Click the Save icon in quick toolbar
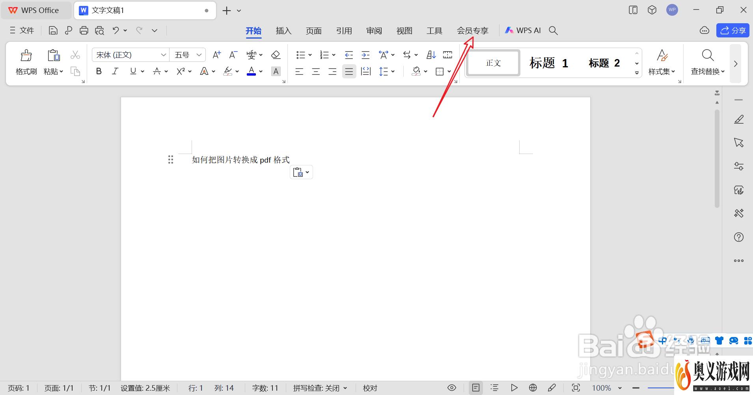Viewport: 753px width, 395px height. coord(53,30)
